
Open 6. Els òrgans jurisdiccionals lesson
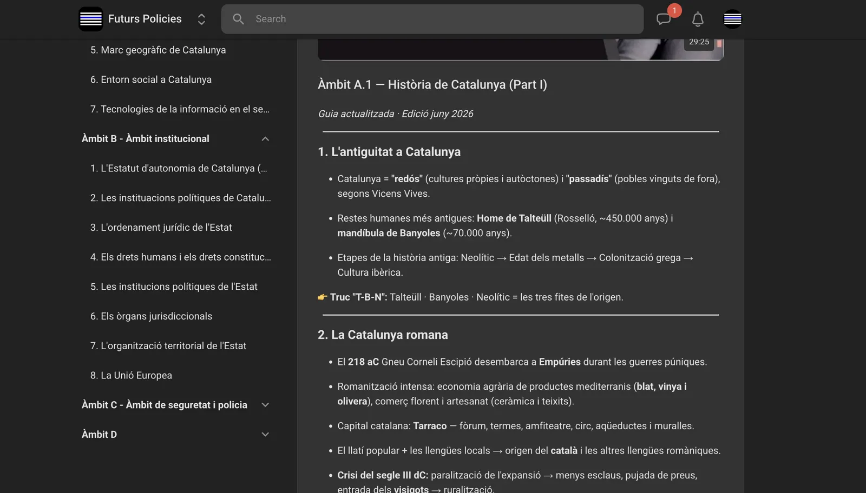pyautogui.click(x=151, y=316)
